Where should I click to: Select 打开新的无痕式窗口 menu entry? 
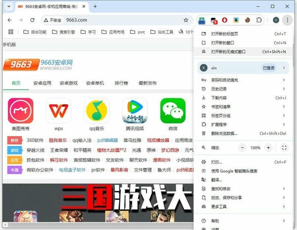point(243,52)
